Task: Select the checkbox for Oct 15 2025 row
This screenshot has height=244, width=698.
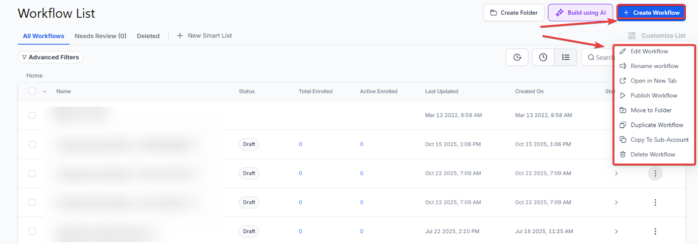Action: pos(32,144)
